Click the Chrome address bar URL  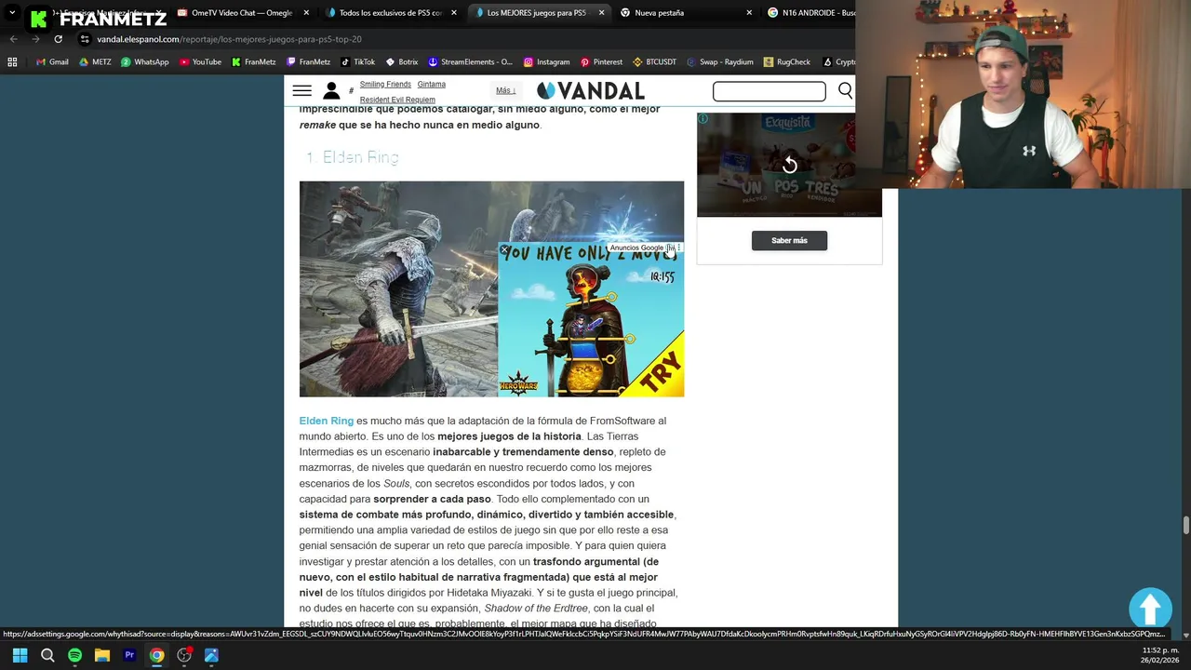(x=229, y=39)
